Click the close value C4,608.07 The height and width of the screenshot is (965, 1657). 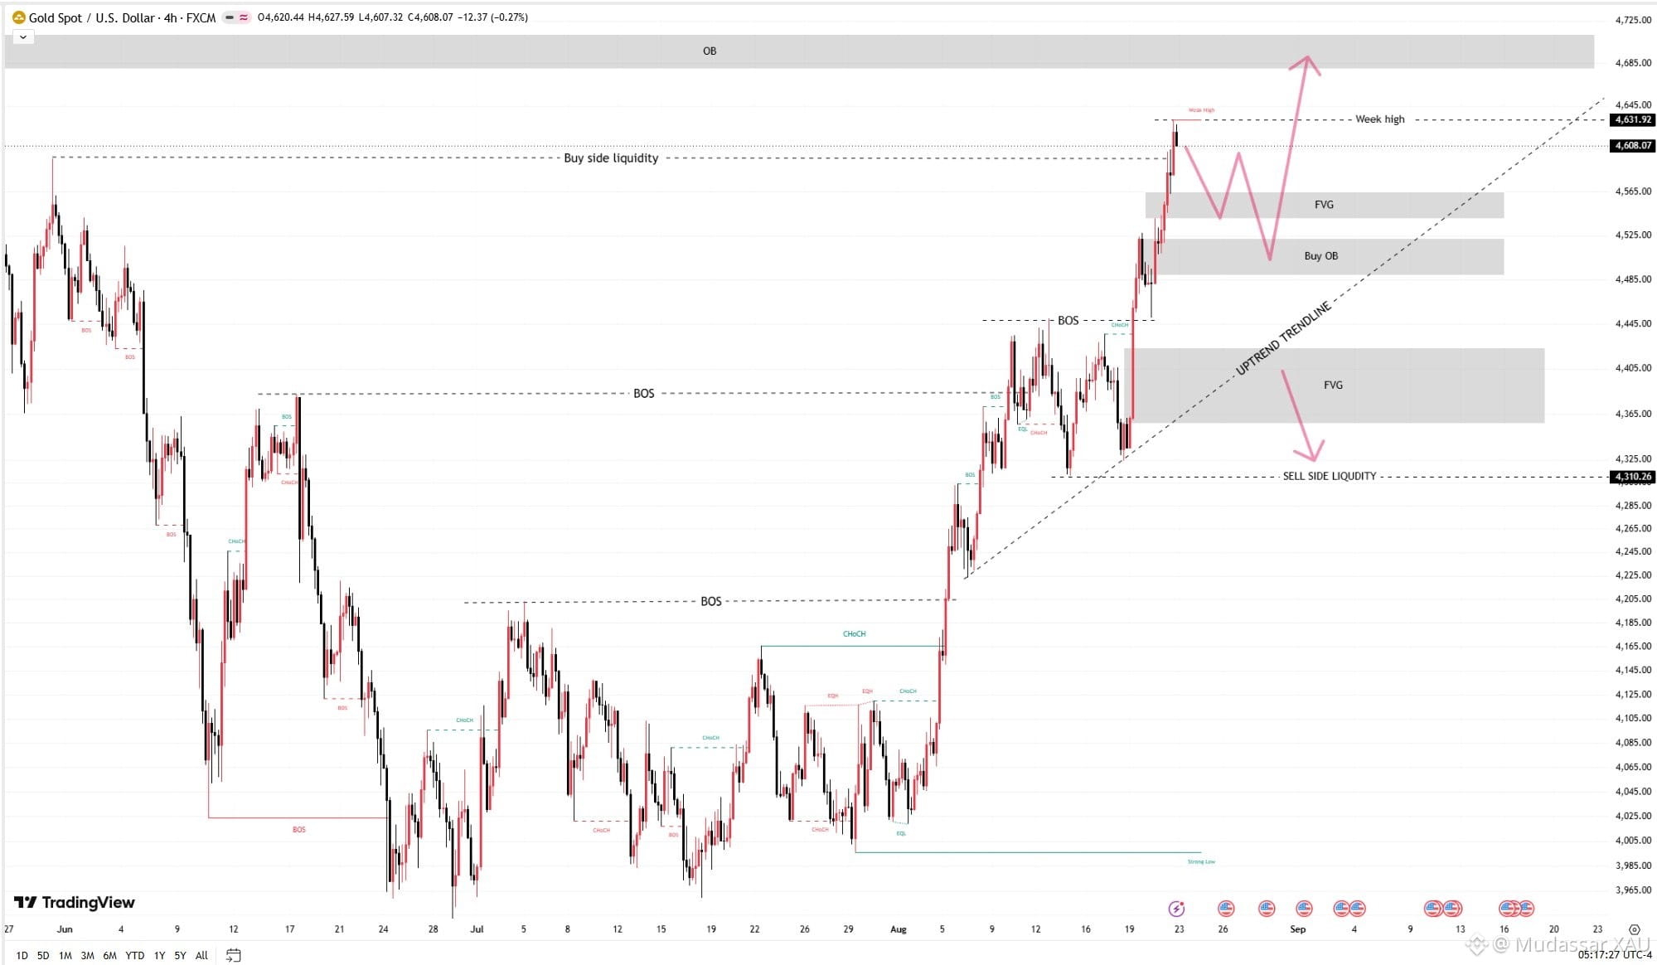pyautogui.click(x=430, y=17)
